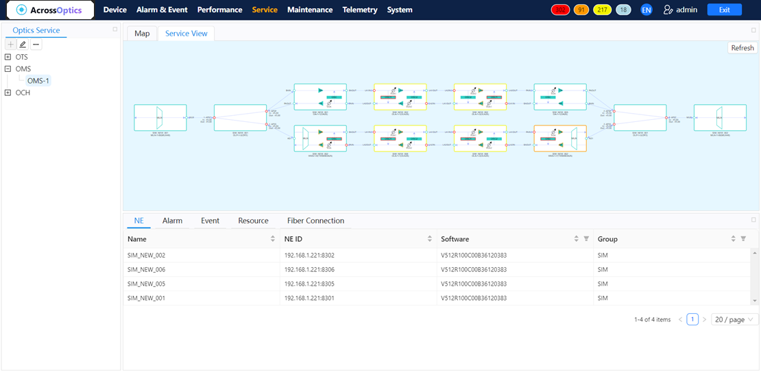The width and height of the screenshot is (761, 372).
Task: Open the Device menu
Action: point(115,10)
